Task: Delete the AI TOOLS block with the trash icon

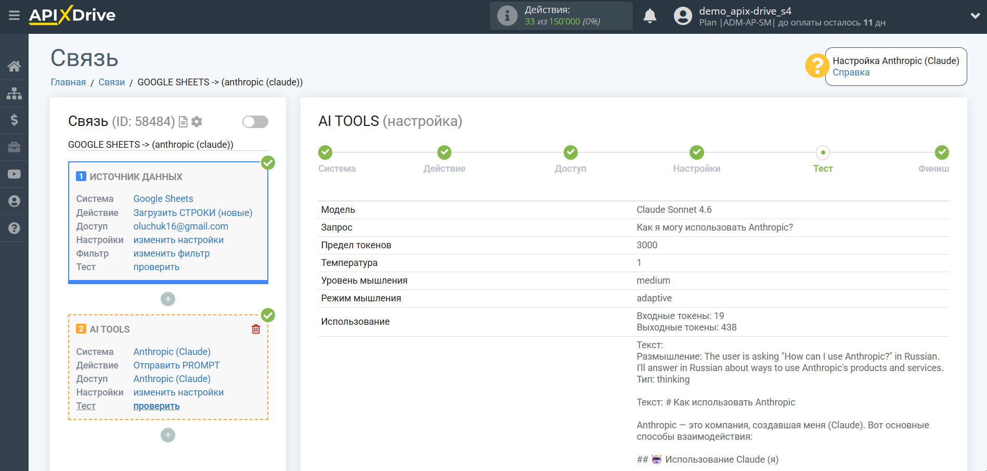Action: (x=256, y=329)
